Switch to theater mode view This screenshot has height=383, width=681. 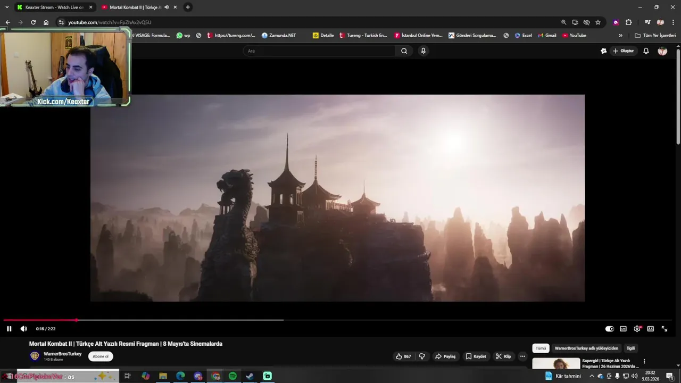tap(650, 329)
